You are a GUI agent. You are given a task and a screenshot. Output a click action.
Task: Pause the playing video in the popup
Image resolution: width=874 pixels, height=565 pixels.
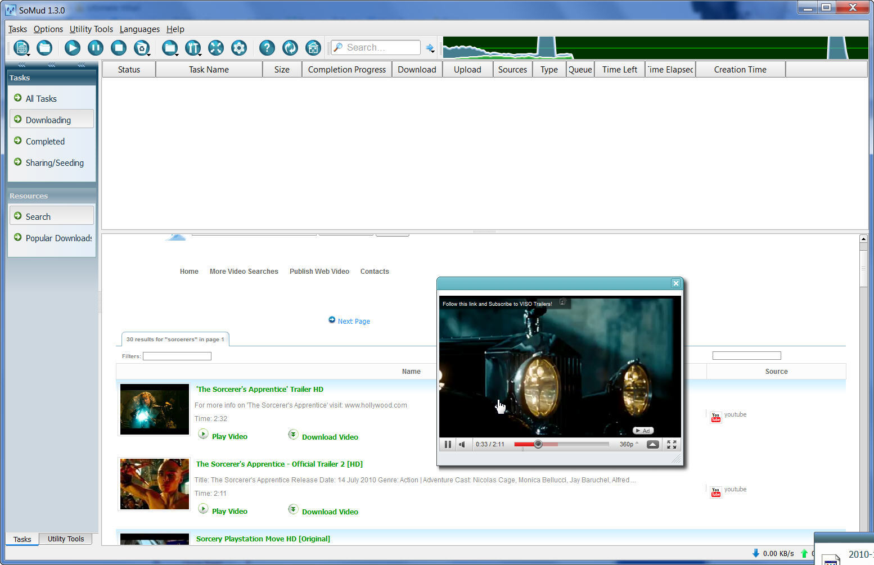[x=448, y=444]
